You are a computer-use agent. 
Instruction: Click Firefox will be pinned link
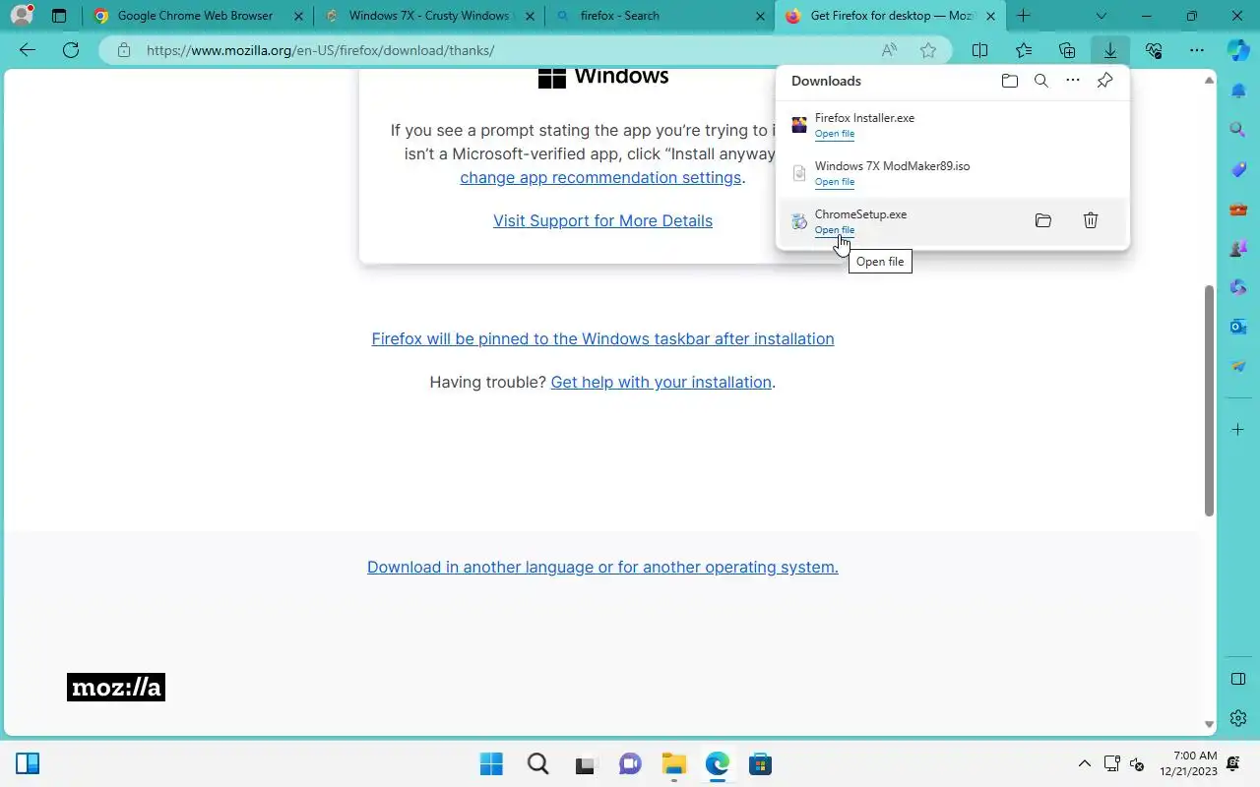[602, 338]
